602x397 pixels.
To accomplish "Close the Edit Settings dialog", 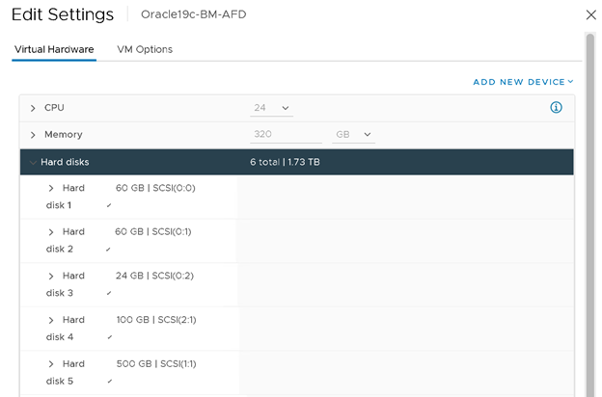I will tap(590, 15).
